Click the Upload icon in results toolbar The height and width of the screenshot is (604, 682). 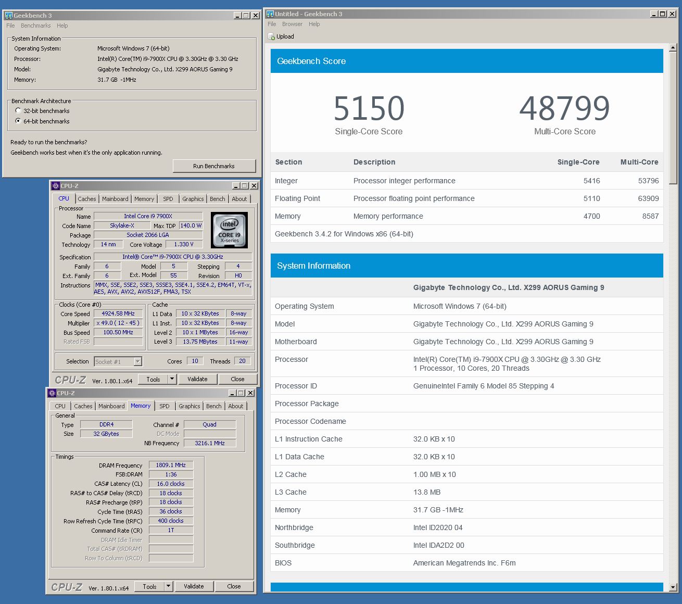coord(271,36)
